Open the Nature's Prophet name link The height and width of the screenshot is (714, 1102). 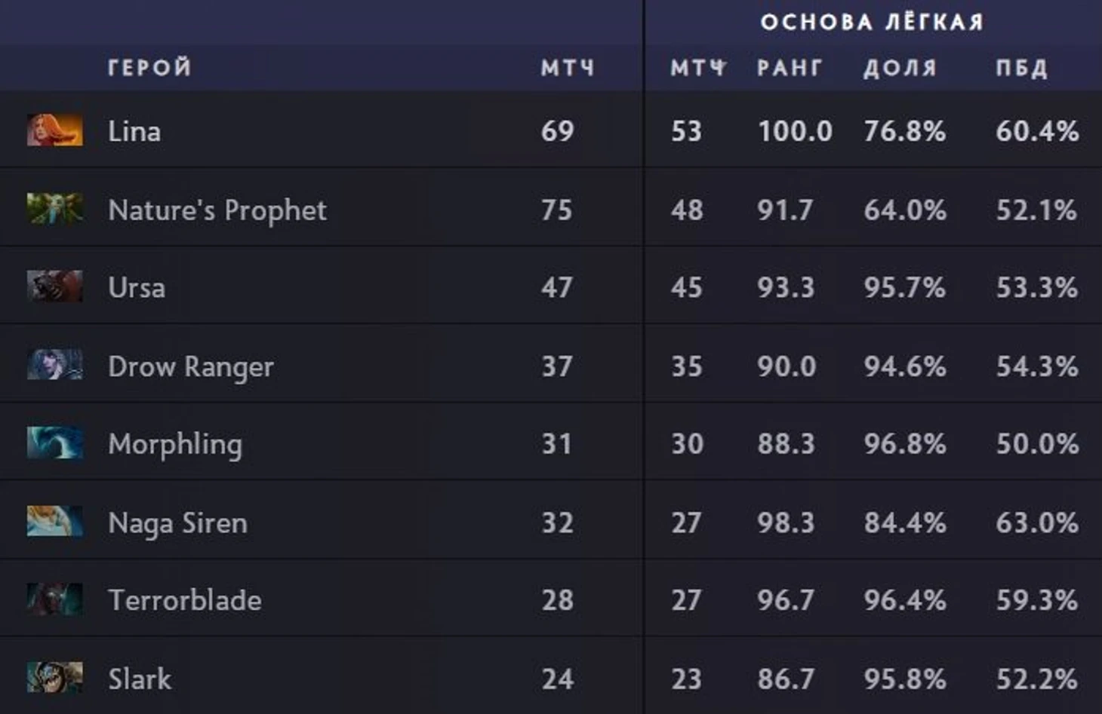click(x=217, y=210)
